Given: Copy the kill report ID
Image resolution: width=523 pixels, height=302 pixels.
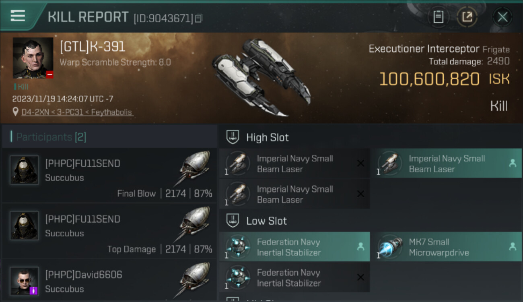Looking at the screenshot, I should [x=199, y=18].
